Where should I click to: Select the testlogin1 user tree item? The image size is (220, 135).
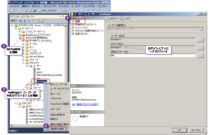point(42,82)
